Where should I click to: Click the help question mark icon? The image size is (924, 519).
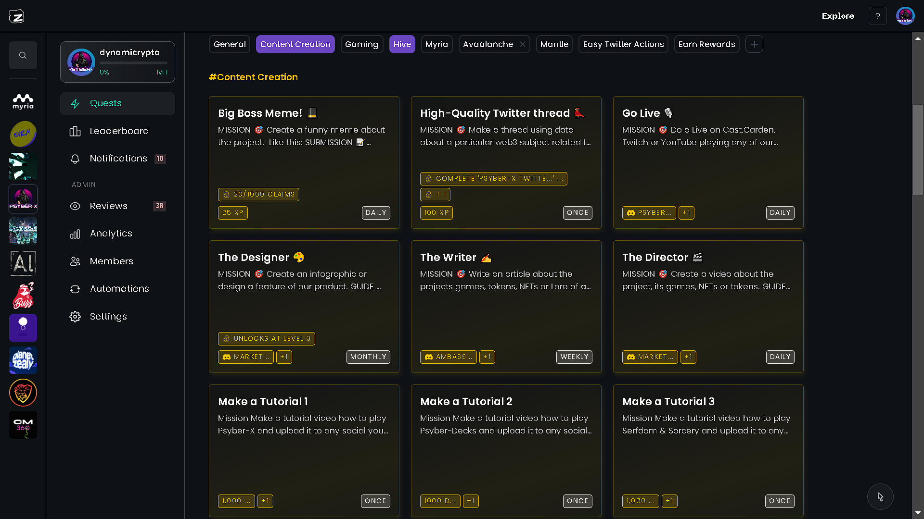click(x=878, y=16)
